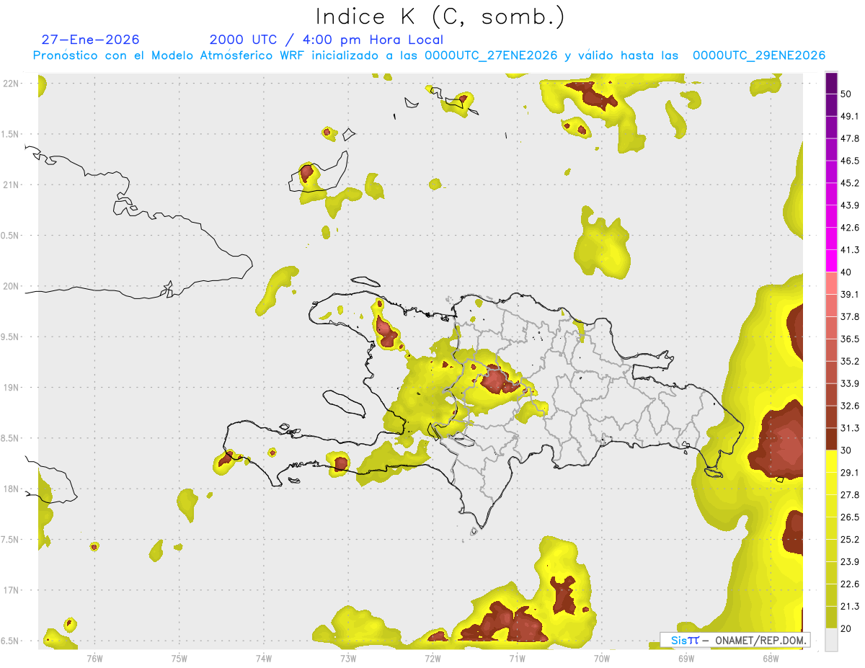865x668 pixels.
Task: Click the color scale value "41.3"
Action: click(x=850, y=250)
